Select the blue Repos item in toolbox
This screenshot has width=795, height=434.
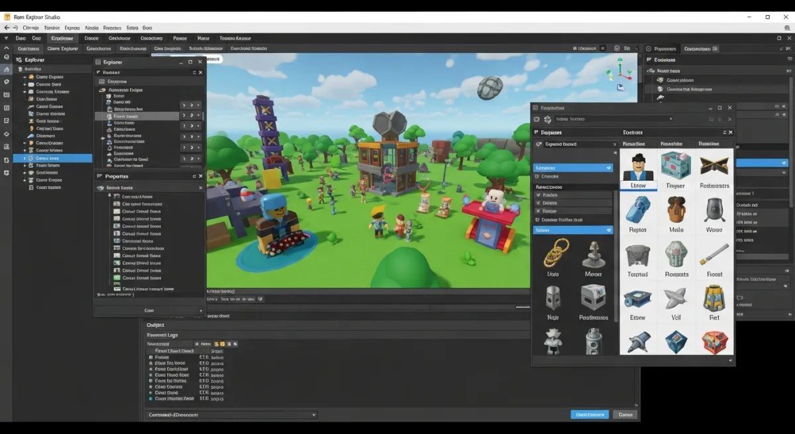pyautogui.click(x=637, y=211)
